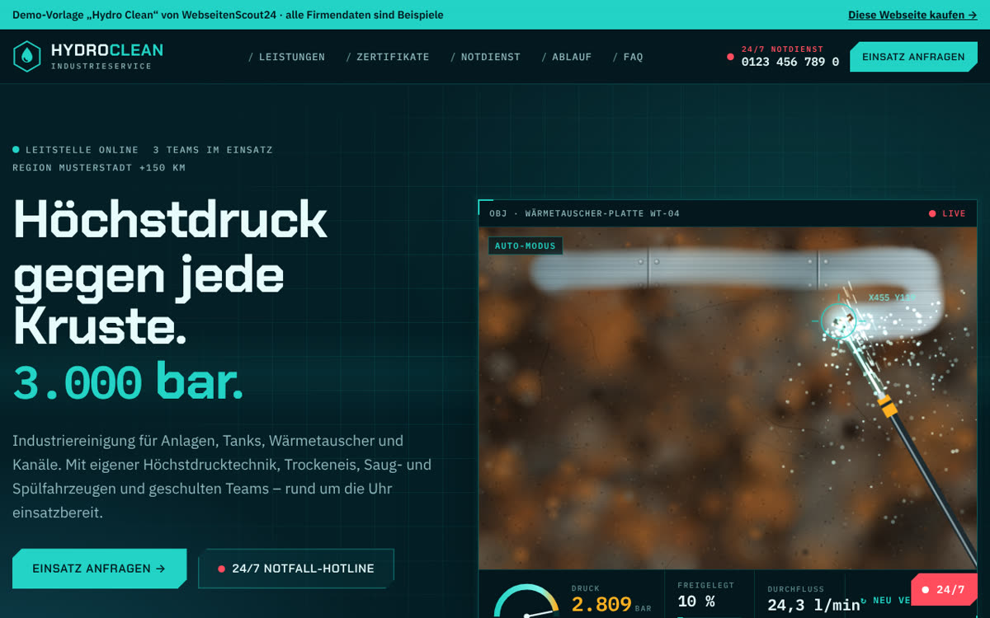
Task: Click the 'Freigelegt 10 %' readout
Action: click(705, 595)
